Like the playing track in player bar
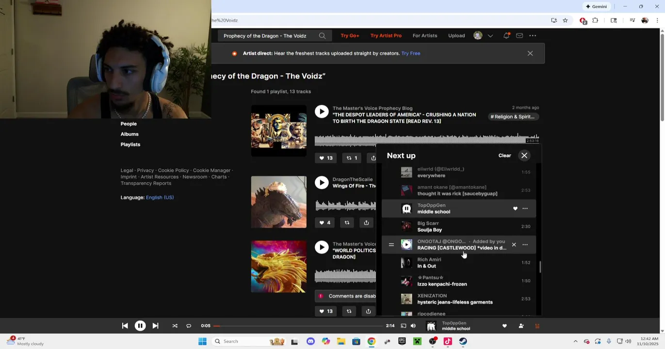Screen dimensions: 665x349 tap(504, 326)
